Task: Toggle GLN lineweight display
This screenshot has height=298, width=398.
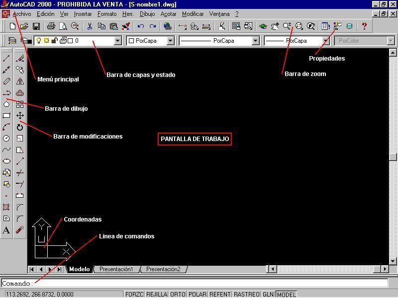Action: [268, 294]
